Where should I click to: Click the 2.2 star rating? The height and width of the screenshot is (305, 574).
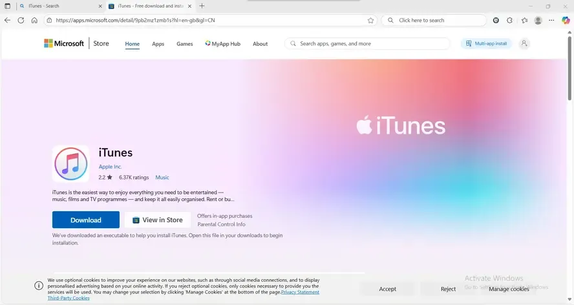tap(105, 177)
